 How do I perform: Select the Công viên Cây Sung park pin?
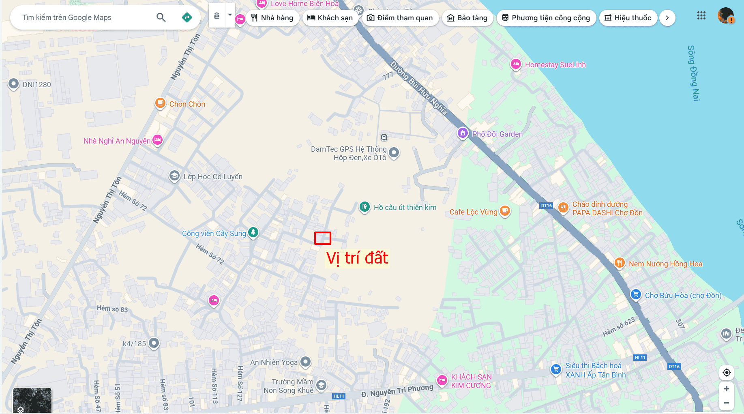pos(253,233)
